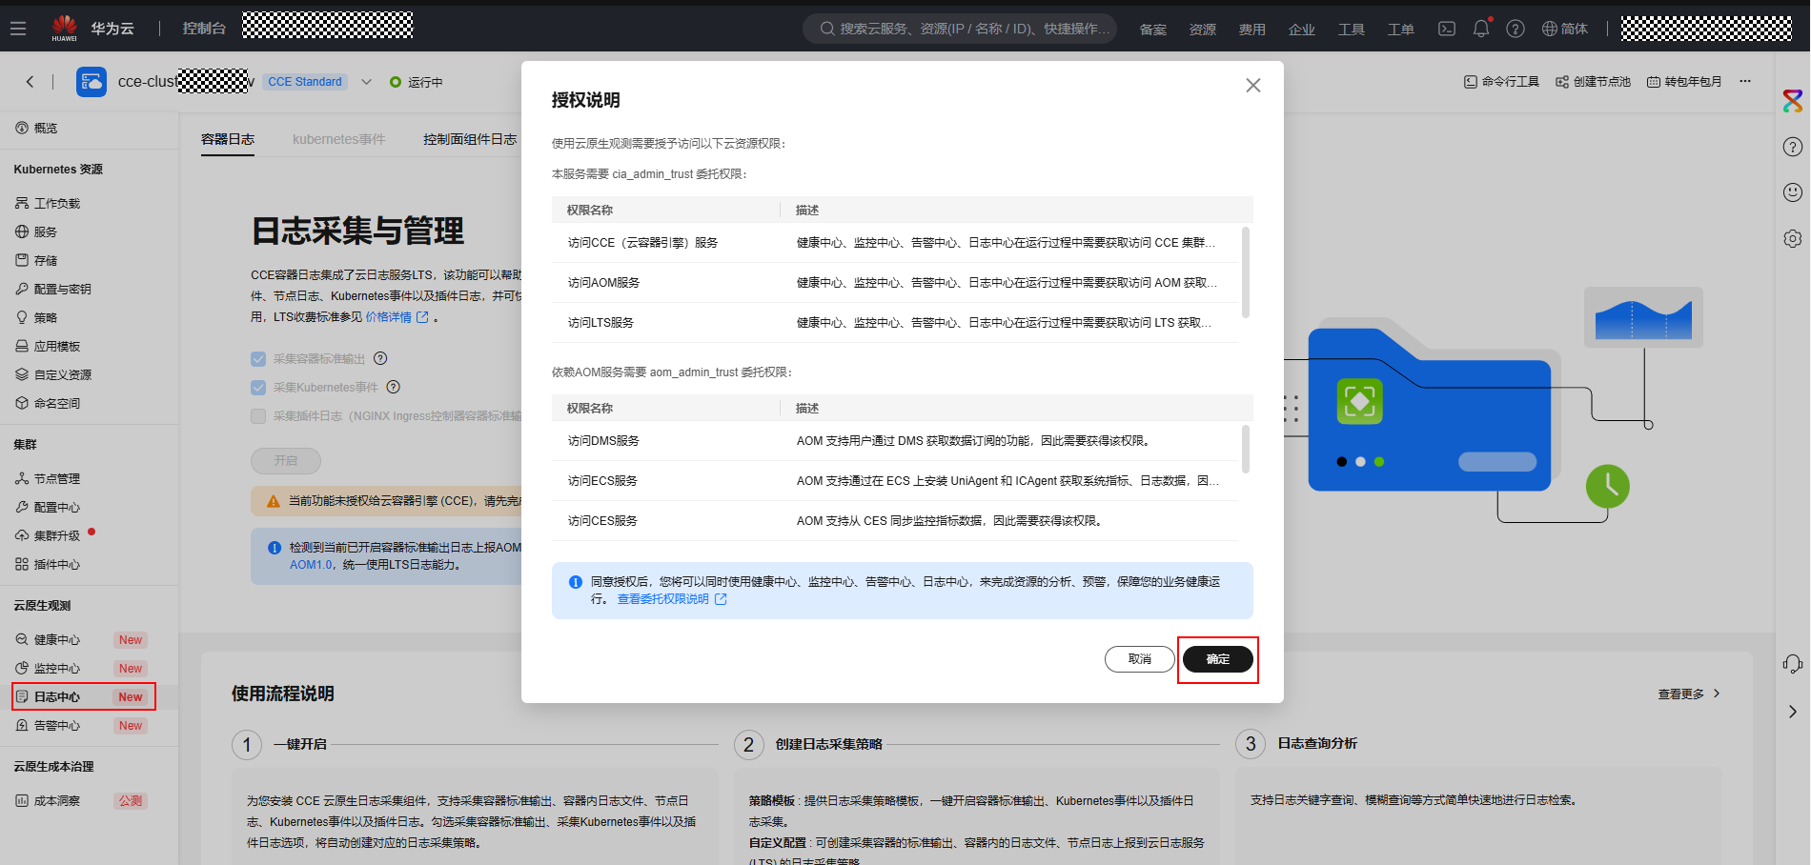Open the hamburger navigation menu
The width and height of the screenshot is (1811, 865).
coord(18,29)
